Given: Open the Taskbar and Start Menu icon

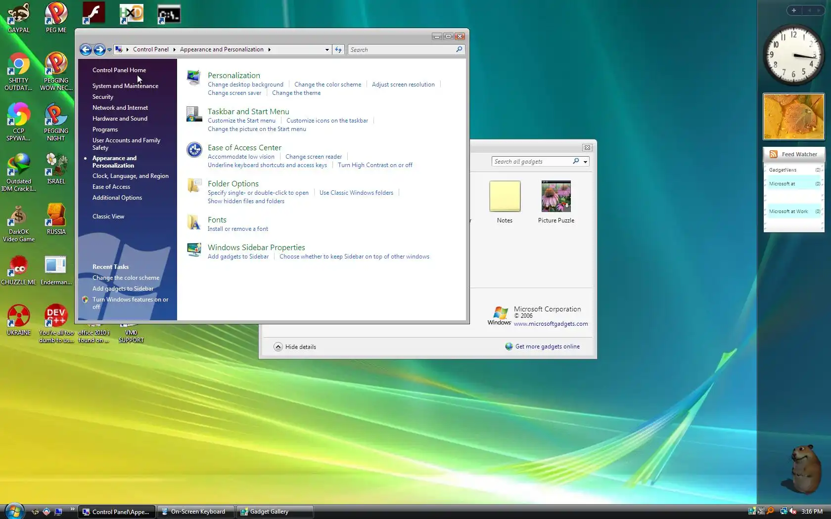Looking at the screenshot, I should tap(194, 114).
